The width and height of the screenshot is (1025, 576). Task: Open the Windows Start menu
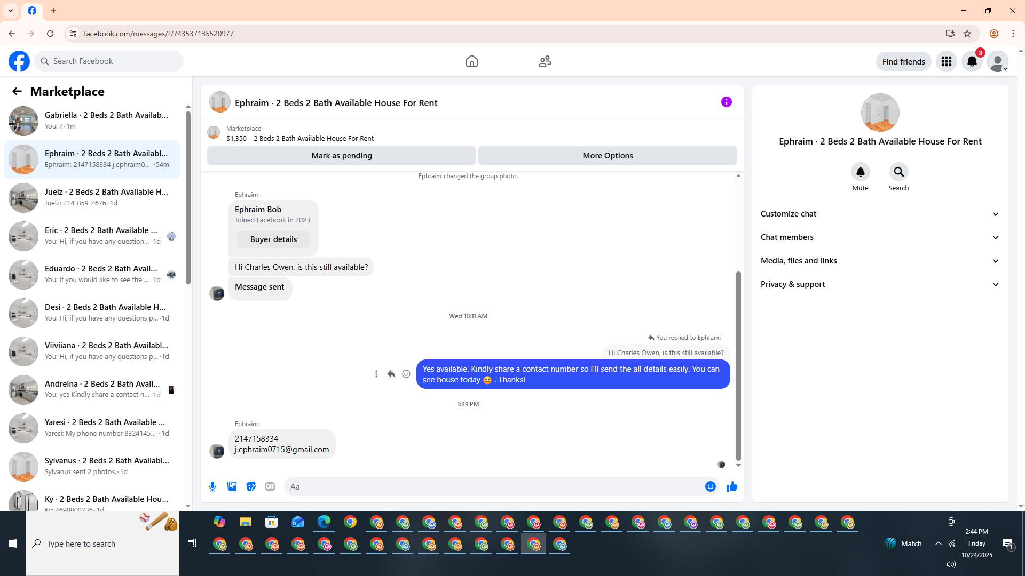13,543
